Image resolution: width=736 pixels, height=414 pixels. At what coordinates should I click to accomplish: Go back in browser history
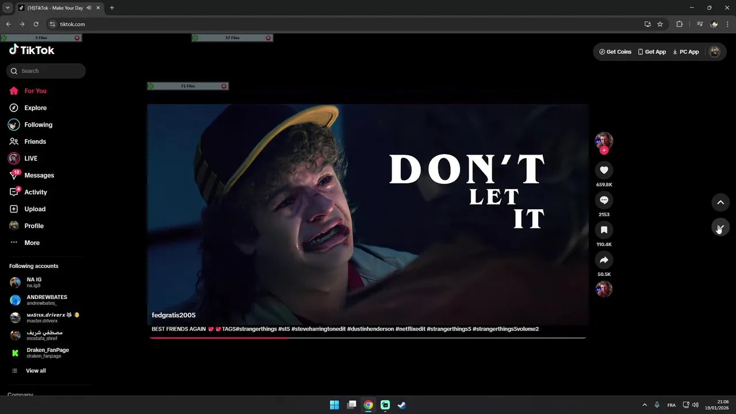8,24
